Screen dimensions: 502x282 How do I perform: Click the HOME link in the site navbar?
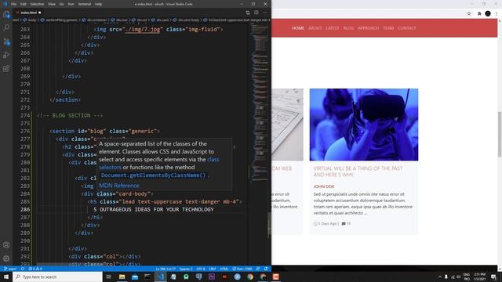tap(298, 28)
